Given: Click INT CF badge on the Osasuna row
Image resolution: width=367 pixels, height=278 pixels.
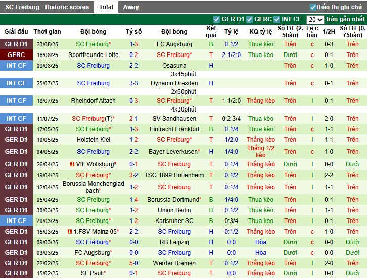Looking at the screenshot, I should click(x=16, y=66).
